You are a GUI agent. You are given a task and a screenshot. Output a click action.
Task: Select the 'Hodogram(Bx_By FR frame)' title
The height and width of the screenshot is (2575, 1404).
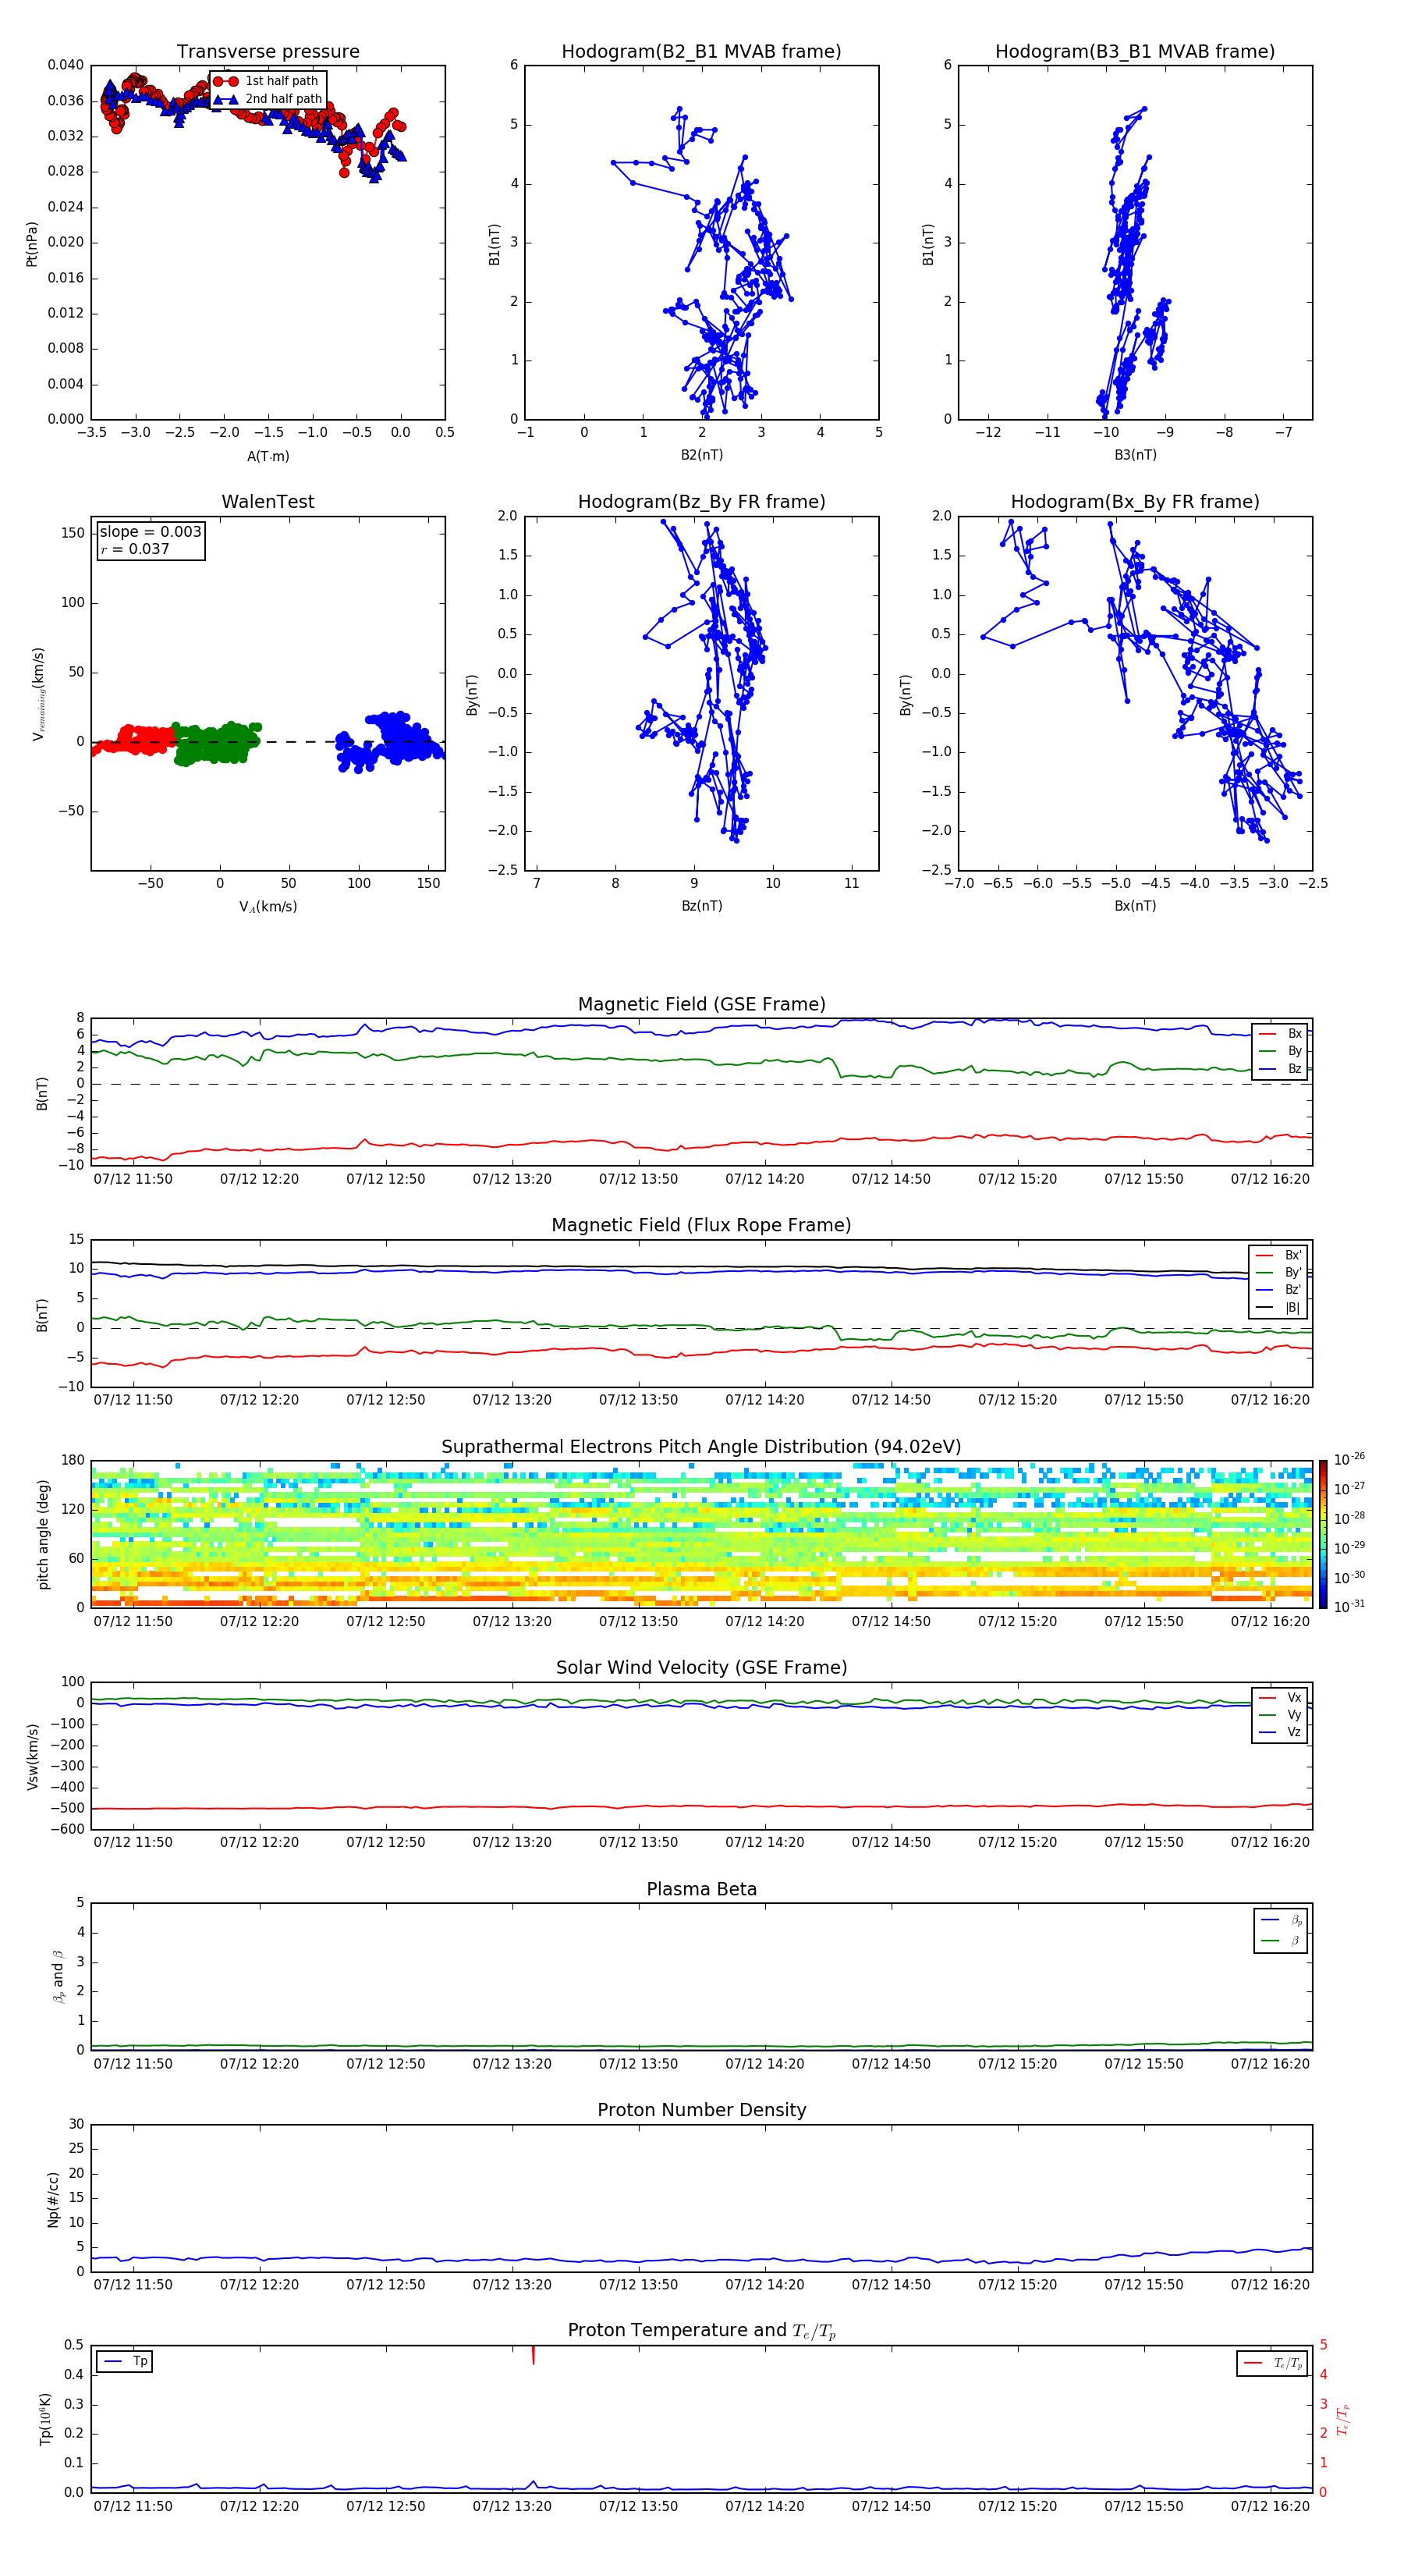(1135, 502)
